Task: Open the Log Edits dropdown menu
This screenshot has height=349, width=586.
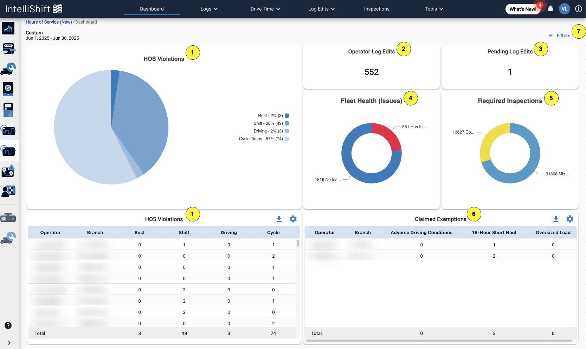Action: coord(322,9)
